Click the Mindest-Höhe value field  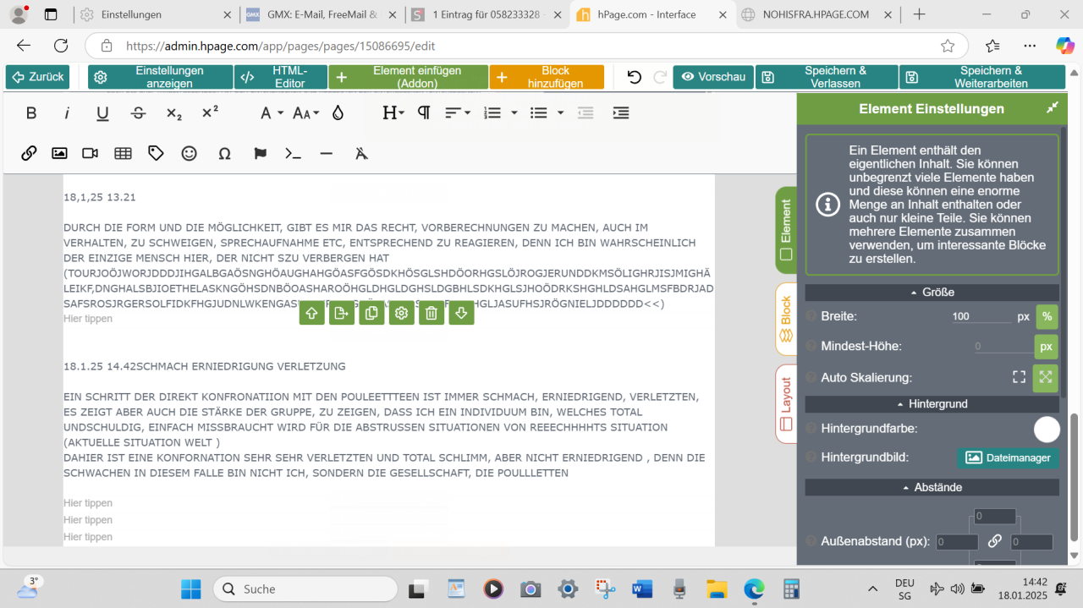click(1003, 346)
